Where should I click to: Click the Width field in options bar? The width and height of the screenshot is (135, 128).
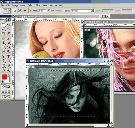tap(108, 11)
